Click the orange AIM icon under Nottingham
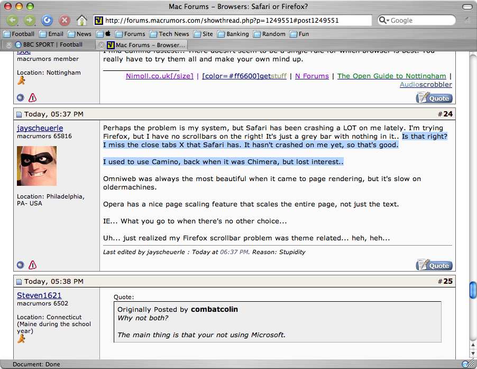 [21, 80]
